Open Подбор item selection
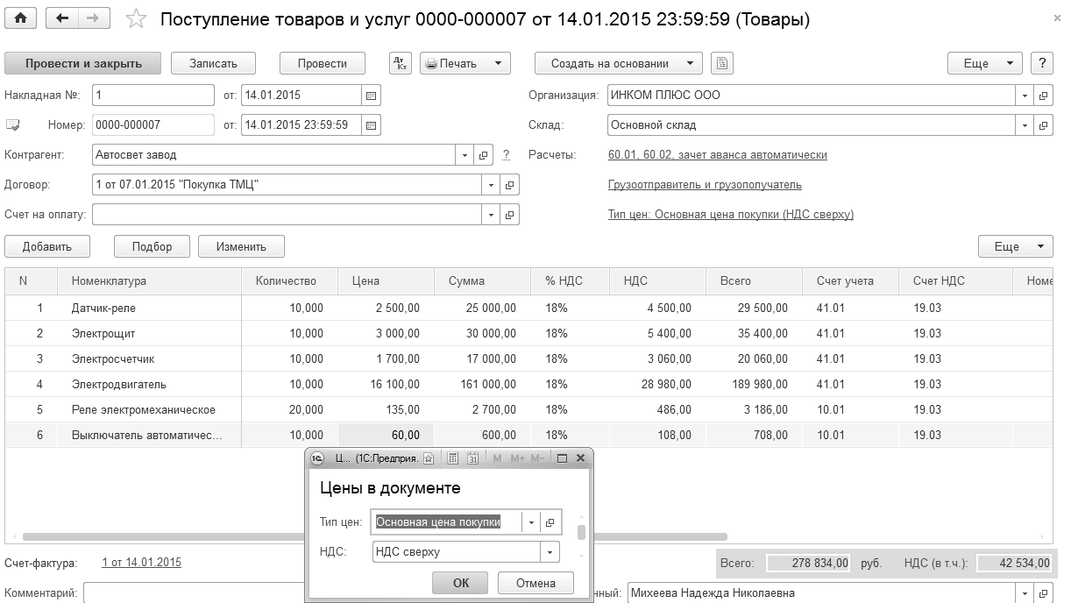1071x603 pixels. [x=152, y=246]
